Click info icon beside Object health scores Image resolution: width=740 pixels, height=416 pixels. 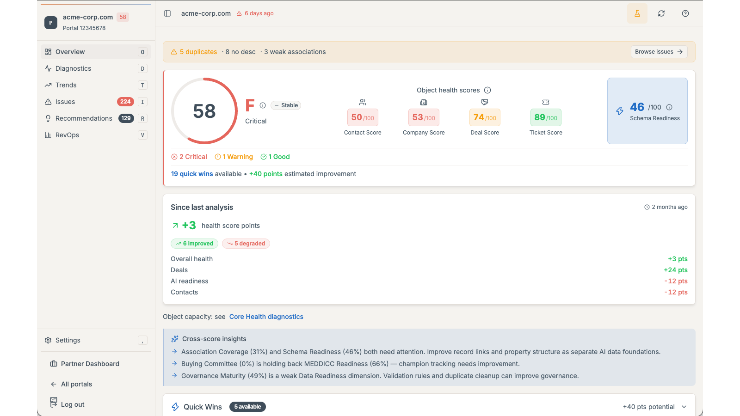pyautogui.click(x=487, y=90)
